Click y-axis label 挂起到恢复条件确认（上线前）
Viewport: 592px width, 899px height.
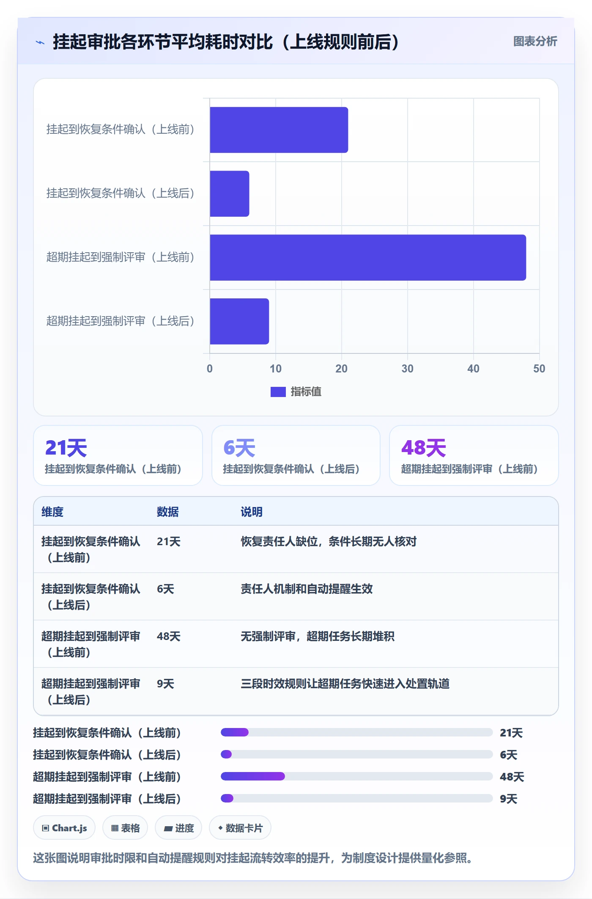tap(121, 130)
